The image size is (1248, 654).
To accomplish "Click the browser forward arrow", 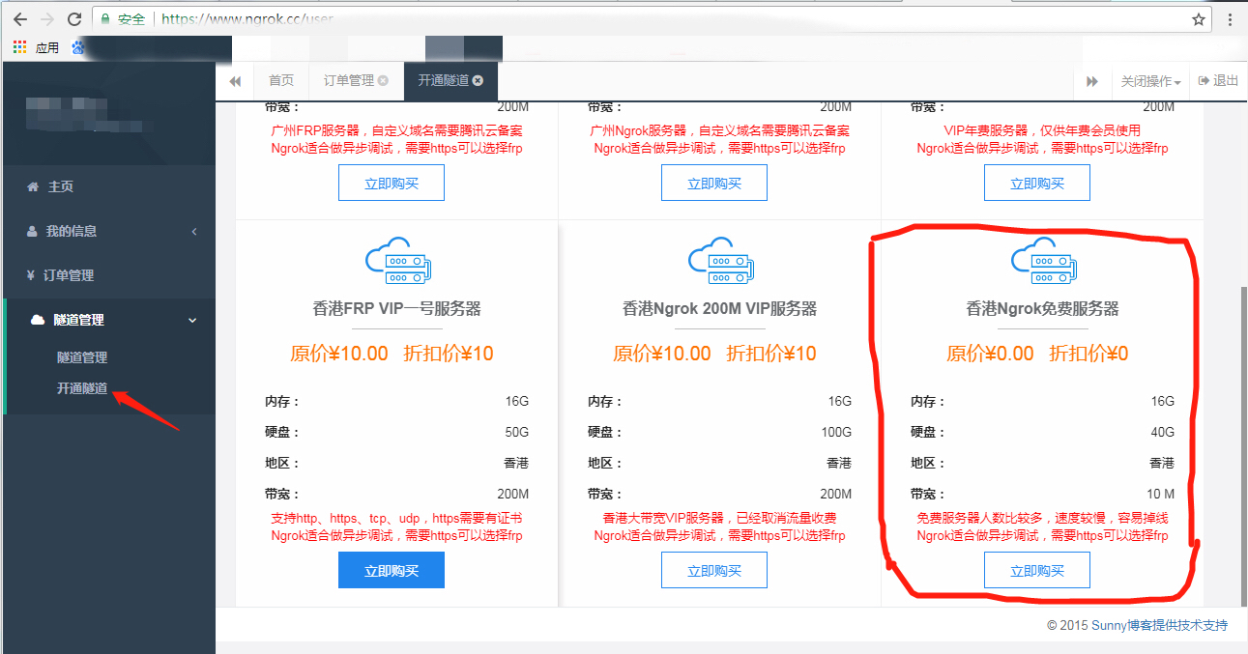I will click(x=47, y=18).
